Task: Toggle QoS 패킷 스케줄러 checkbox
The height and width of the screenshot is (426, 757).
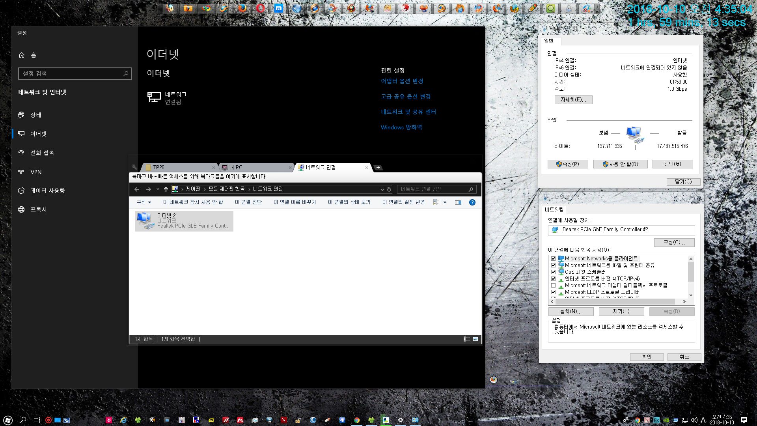Action: pos(553,272)
